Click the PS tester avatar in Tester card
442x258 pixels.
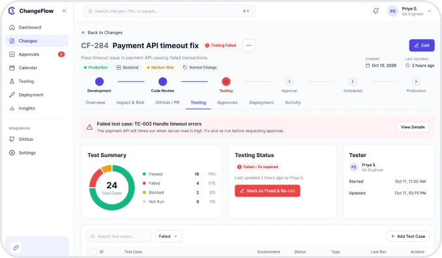[x=353, y=167]
